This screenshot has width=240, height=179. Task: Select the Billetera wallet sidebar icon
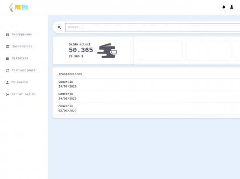[x=8, y=58]
